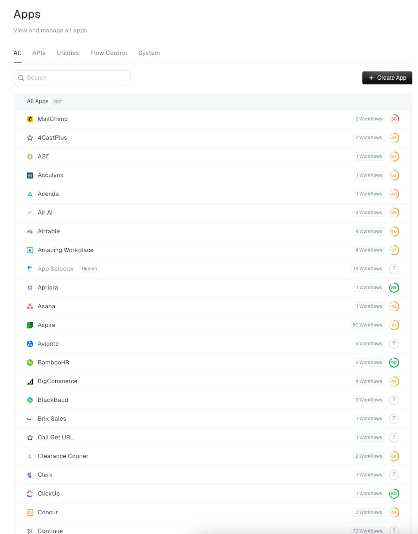
Task: Click the BlackBaud app icon
Action: 30,400
